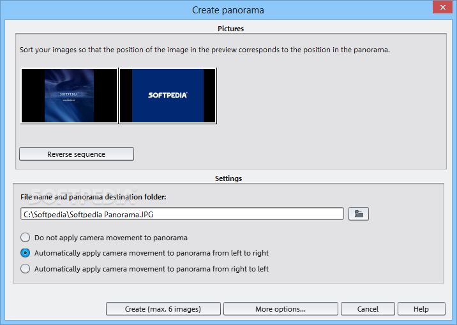Choose camera movement from right to left

coord(144,268)
